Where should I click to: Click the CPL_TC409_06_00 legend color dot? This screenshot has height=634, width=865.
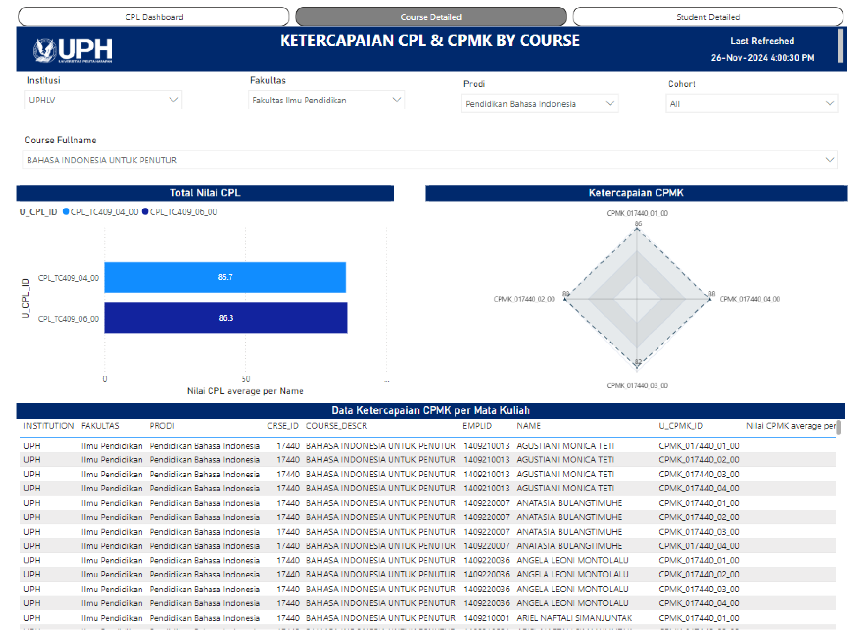pos(145,211)
